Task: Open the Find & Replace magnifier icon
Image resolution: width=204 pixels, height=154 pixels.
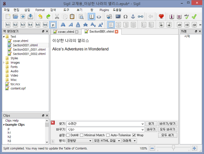Action: coord(81,17)
